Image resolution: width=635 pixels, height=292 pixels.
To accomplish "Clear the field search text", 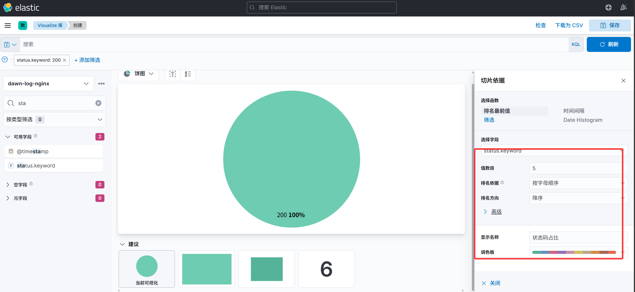I will (x=98, y=103).
